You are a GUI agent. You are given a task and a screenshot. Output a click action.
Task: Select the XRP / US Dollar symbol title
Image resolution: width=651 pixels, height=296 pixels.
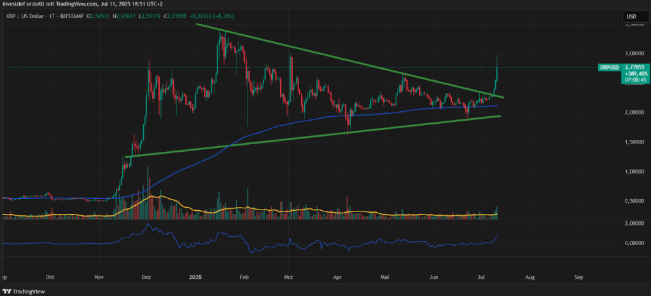pos(24,16)
